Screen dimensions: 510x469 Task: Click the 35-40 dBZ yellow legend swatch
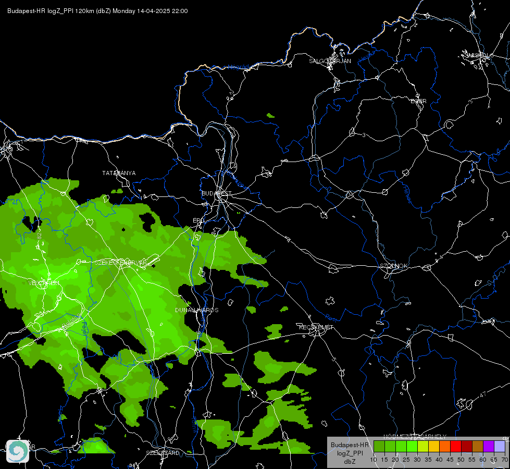(x=434, y=446)
